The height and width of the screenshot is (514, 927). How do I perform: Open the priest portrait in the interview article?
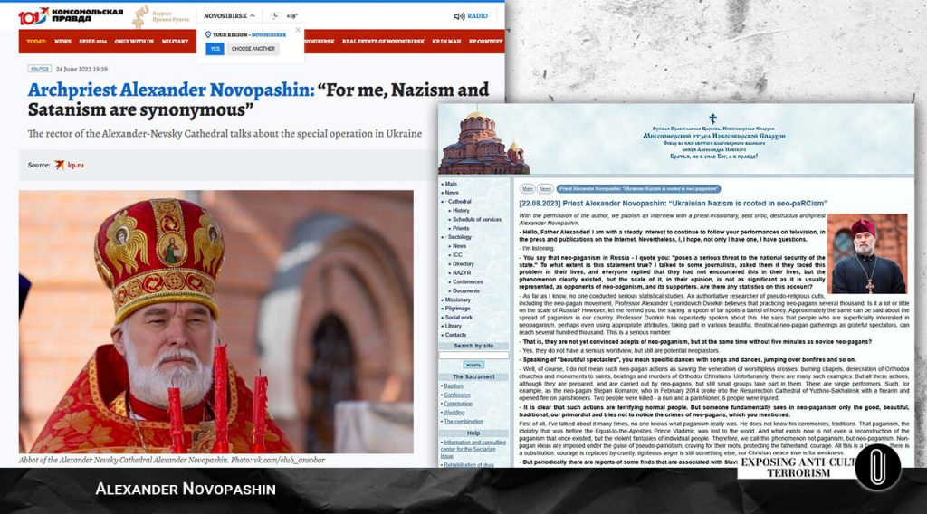[866, 253]
